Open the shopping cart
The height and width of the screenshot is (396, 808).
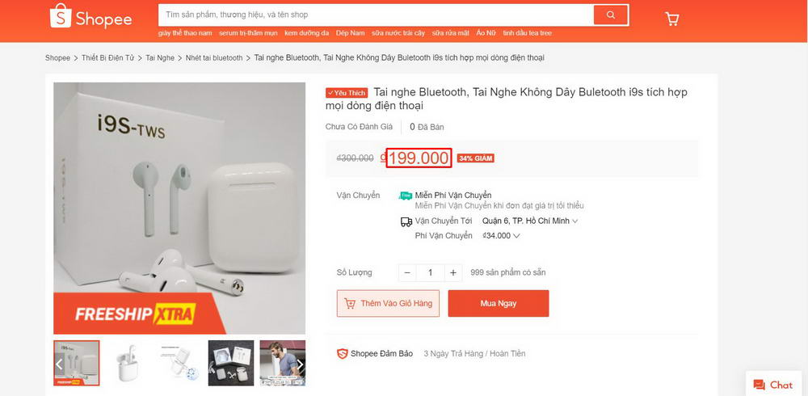671,18
